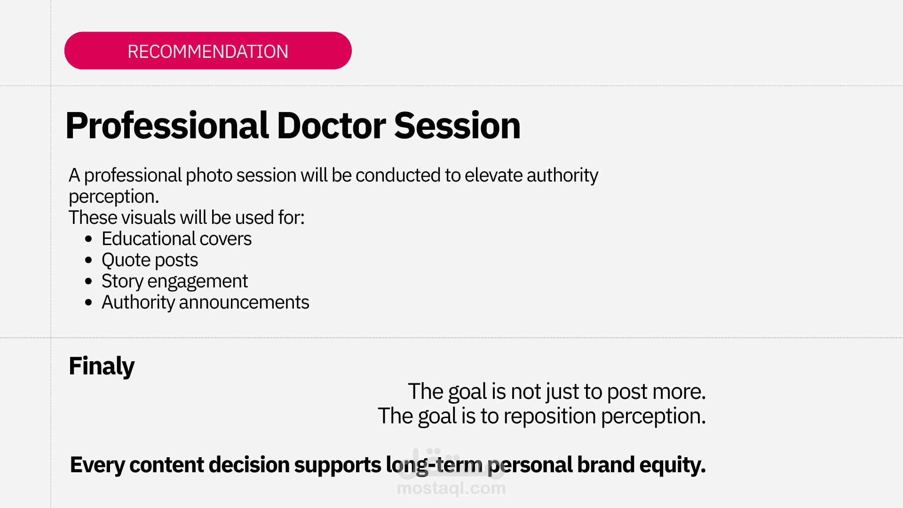The image size is (903, 508).
Task: Click the sentence starting 'A professional photo session'
Action: [333, 175]
